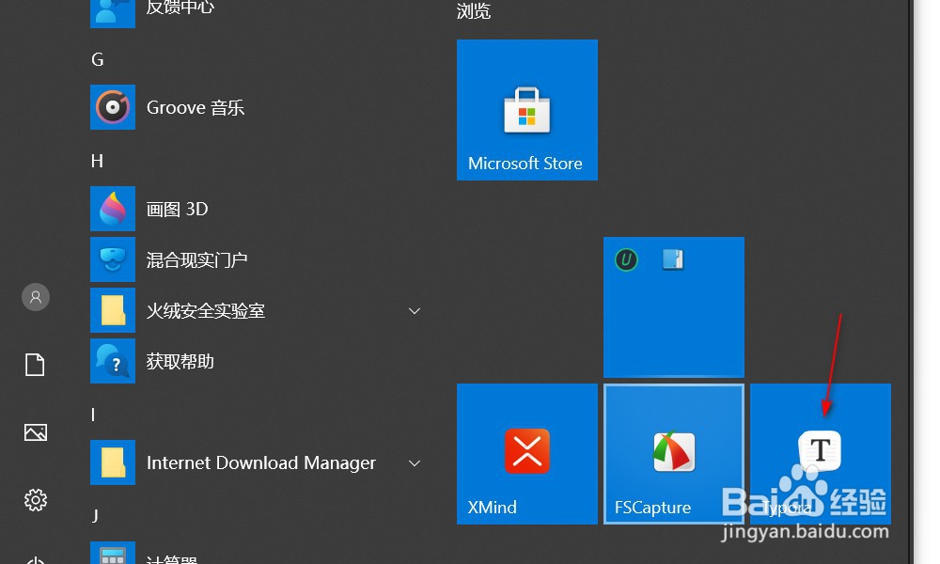Expand 火绒安全实验室 folder chevron
Image resolution: width=940 pixels, height=564 pixels.
click(415, 311)
